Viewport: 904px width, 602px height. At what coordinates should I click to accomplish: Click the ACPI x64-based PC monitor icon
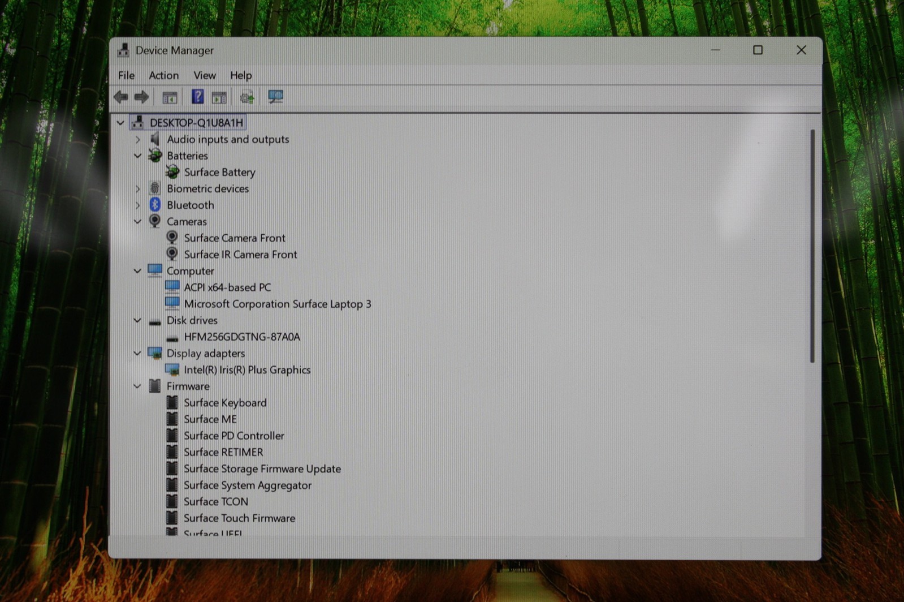pos(172,287)
